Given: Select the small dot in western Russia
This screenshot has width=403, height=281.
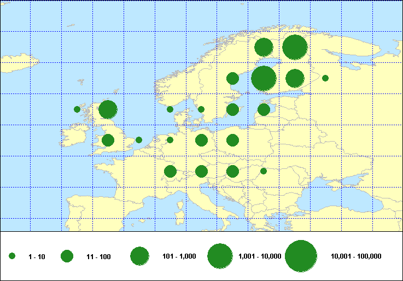Looking at the screenshot, I should (x=325, y=78).
